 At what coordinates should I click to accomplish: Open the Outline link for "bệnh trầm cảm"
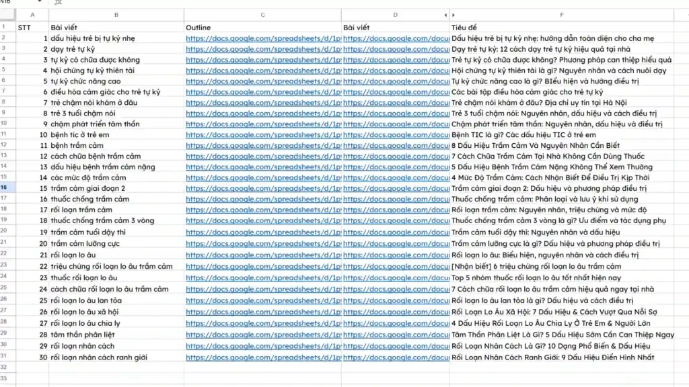coord(263,146)
